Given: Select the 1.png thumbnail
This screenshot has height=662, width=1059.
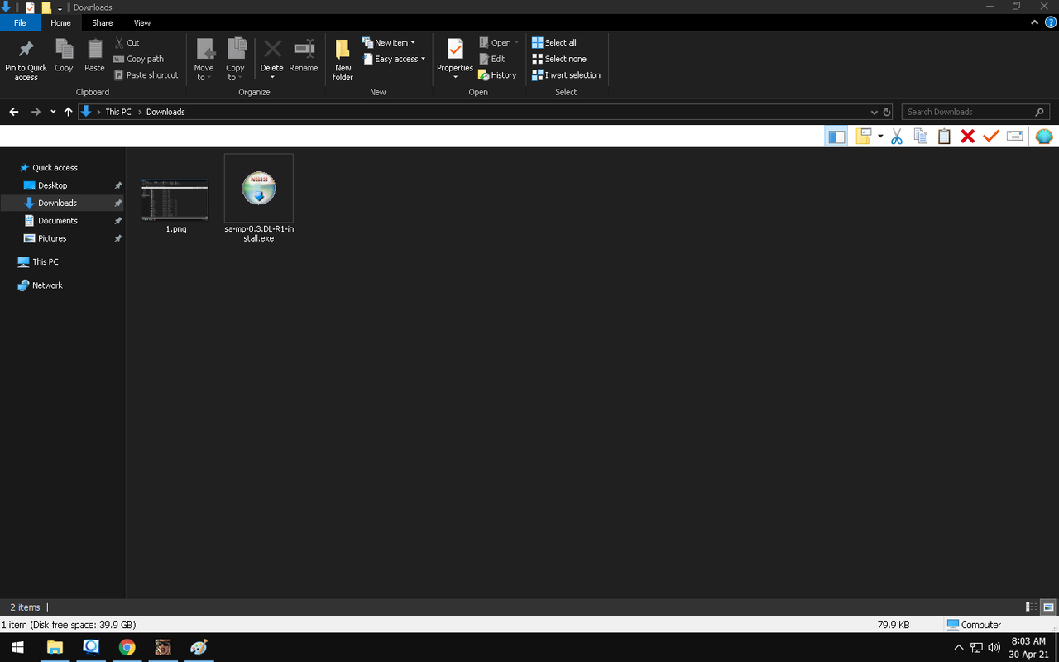Looking at the screenshot, I should click(175, 200).
